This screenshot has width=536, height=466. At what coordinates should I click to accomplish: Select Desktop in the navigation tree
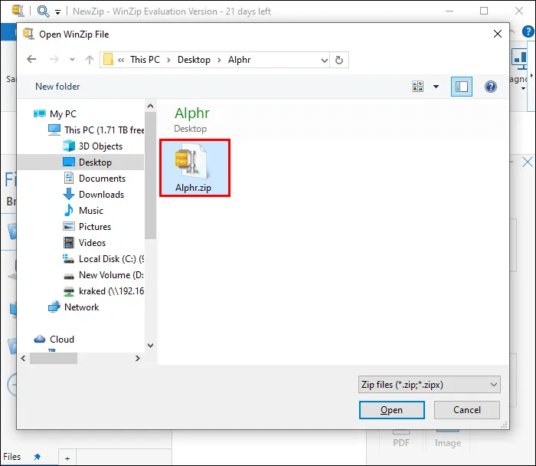[95, 162]
